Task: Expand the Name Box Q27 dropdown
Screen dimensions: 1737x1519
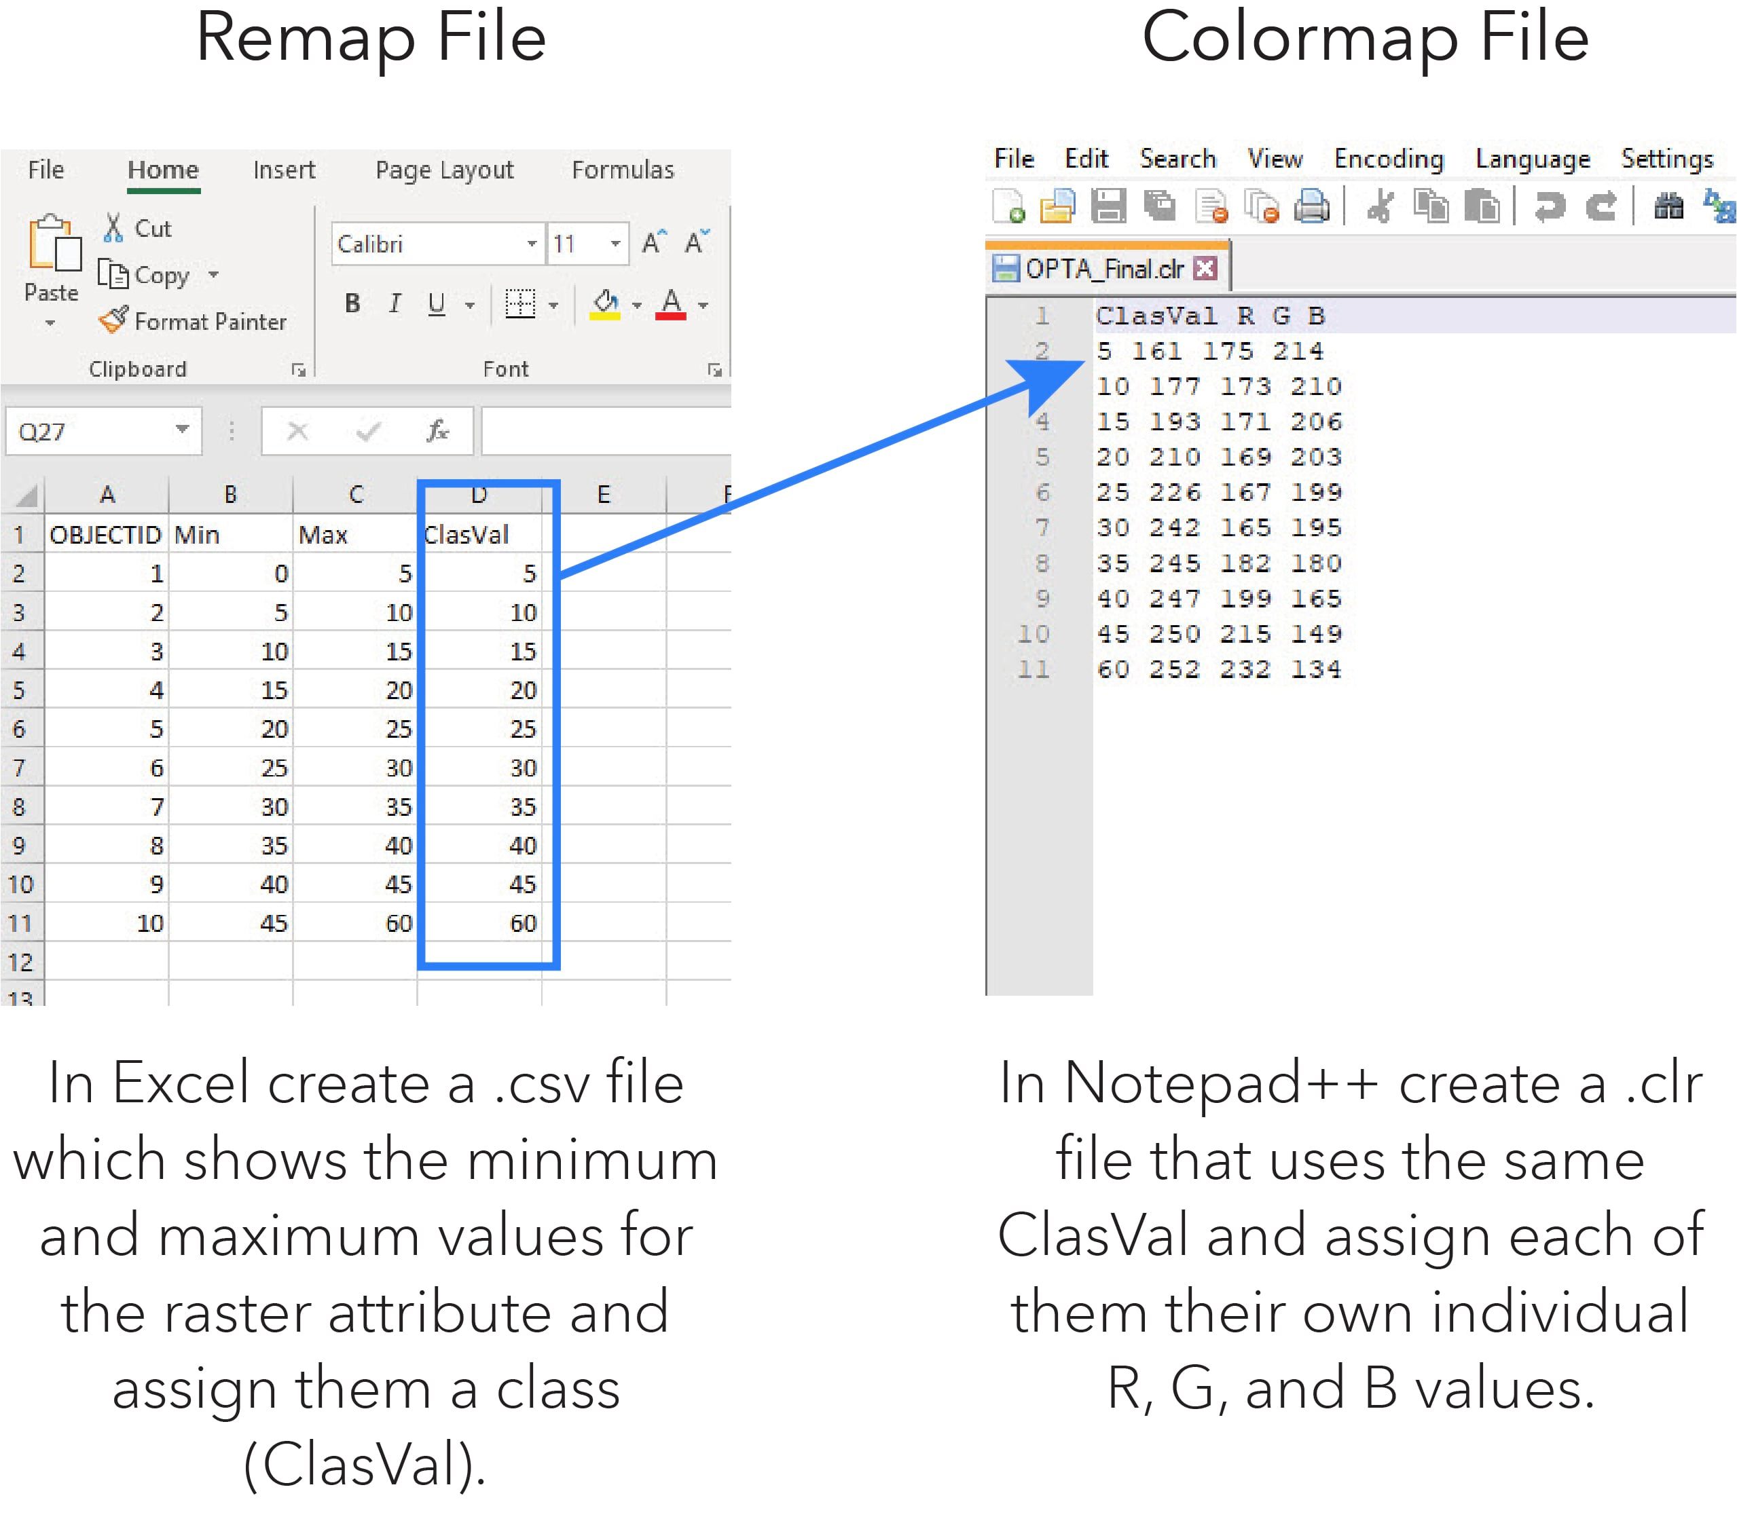Action: click(x=181, y=430)
